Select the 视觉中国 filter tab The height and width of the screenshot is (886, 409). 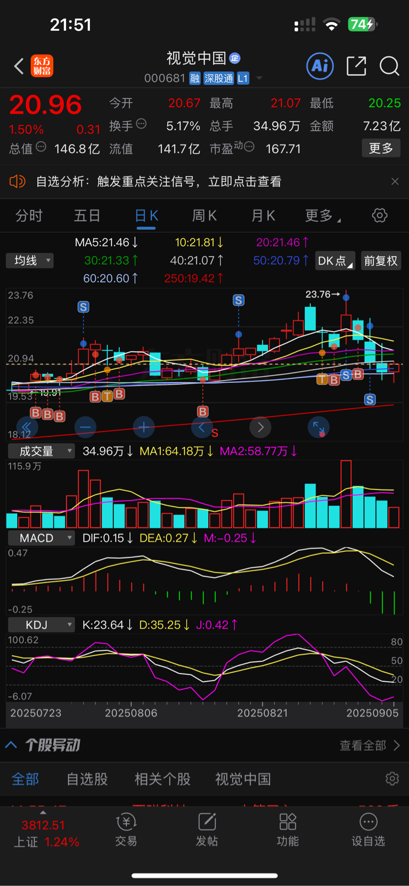click(243, 779)
